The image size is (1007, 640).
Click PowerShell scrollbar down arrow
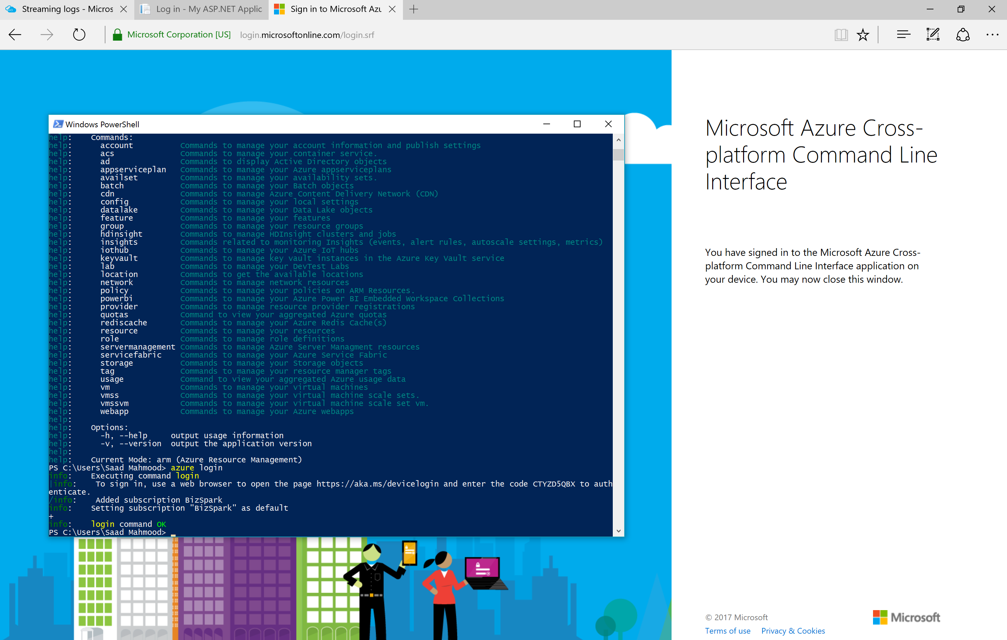(619, 531)
